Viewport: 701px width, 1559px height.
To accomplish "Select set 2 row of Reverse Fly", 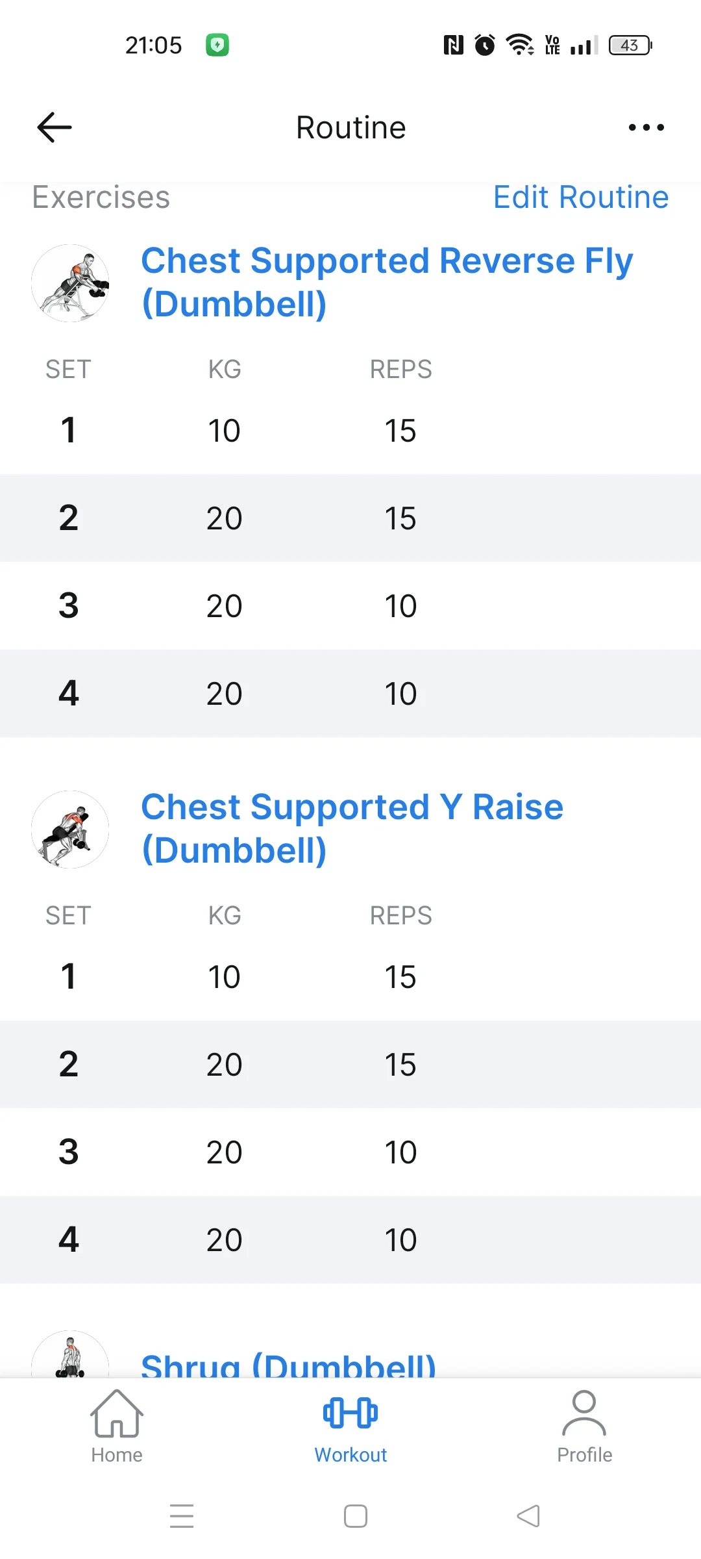I will 350,518.
